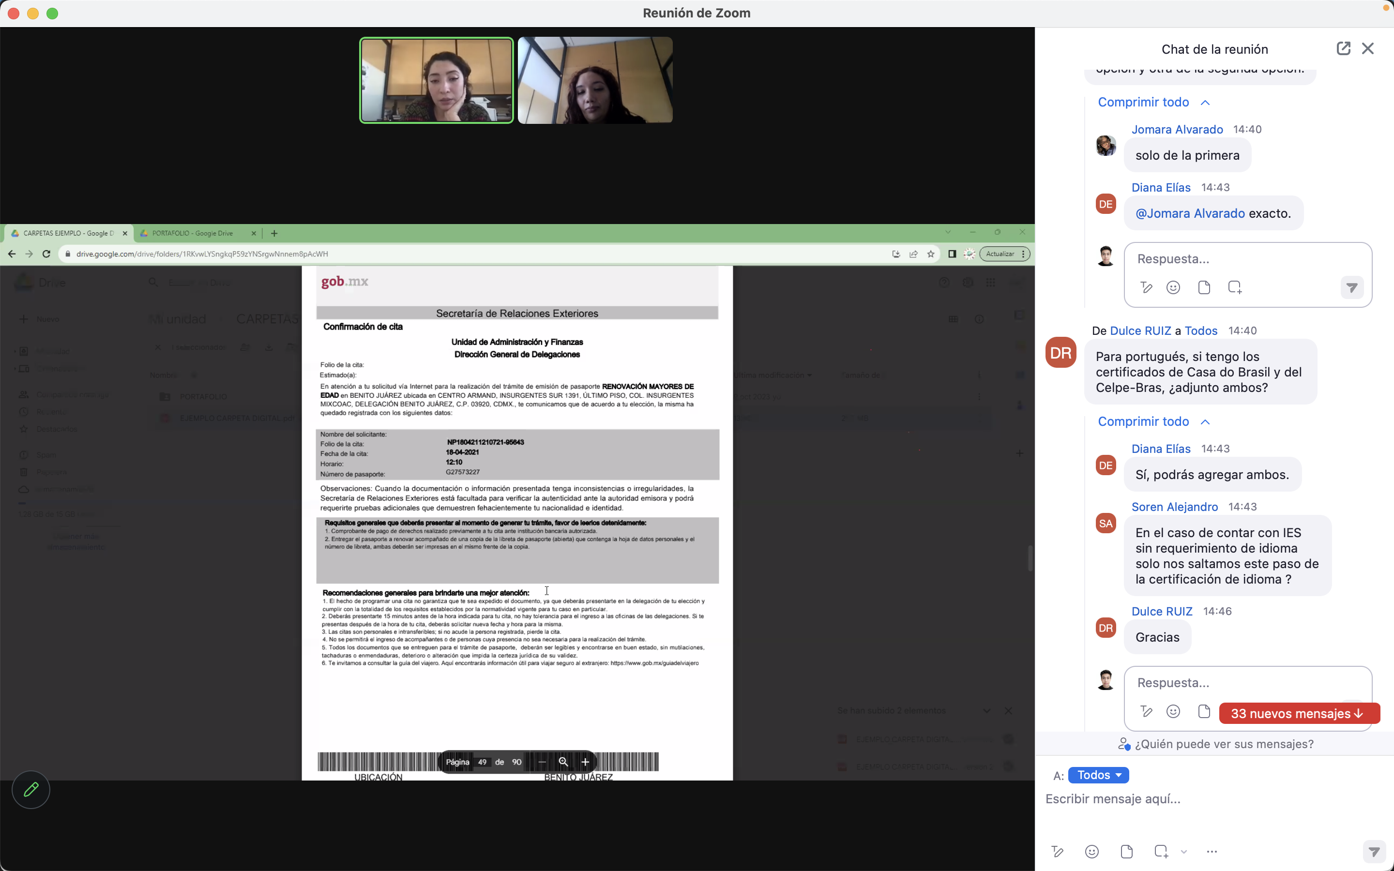Click screenshot icon in bottom message toolbar
This screenshot has width=1394, height=871.
(1161, 852)
